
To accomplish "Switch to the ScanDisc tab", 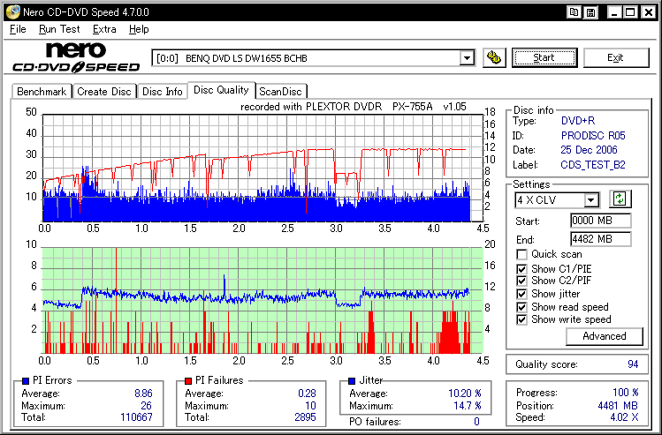I will pos(280,92).
